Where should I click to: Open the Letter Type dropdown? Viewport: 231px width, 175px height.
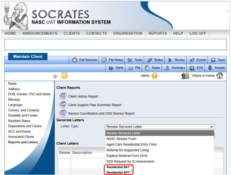160,127
